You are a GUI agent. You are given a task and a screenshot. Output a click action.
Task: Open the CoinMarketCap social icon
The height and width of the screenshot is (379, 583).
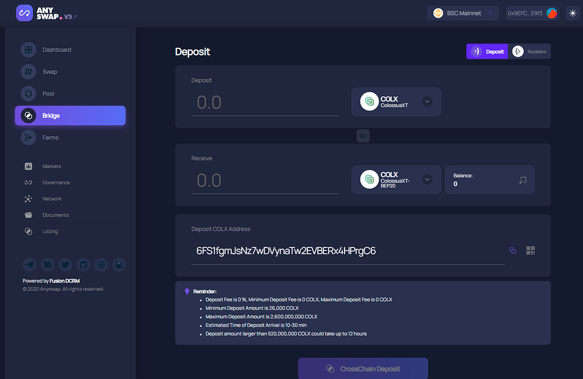point(101,265)
